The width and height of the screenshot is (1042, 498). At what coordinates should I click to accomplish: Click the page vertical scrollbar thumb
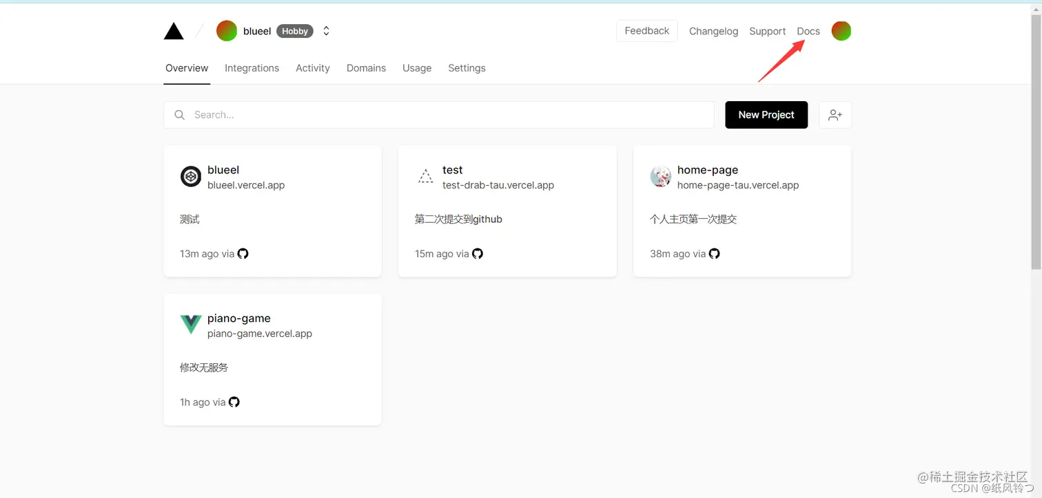[x=1036, y=141]
